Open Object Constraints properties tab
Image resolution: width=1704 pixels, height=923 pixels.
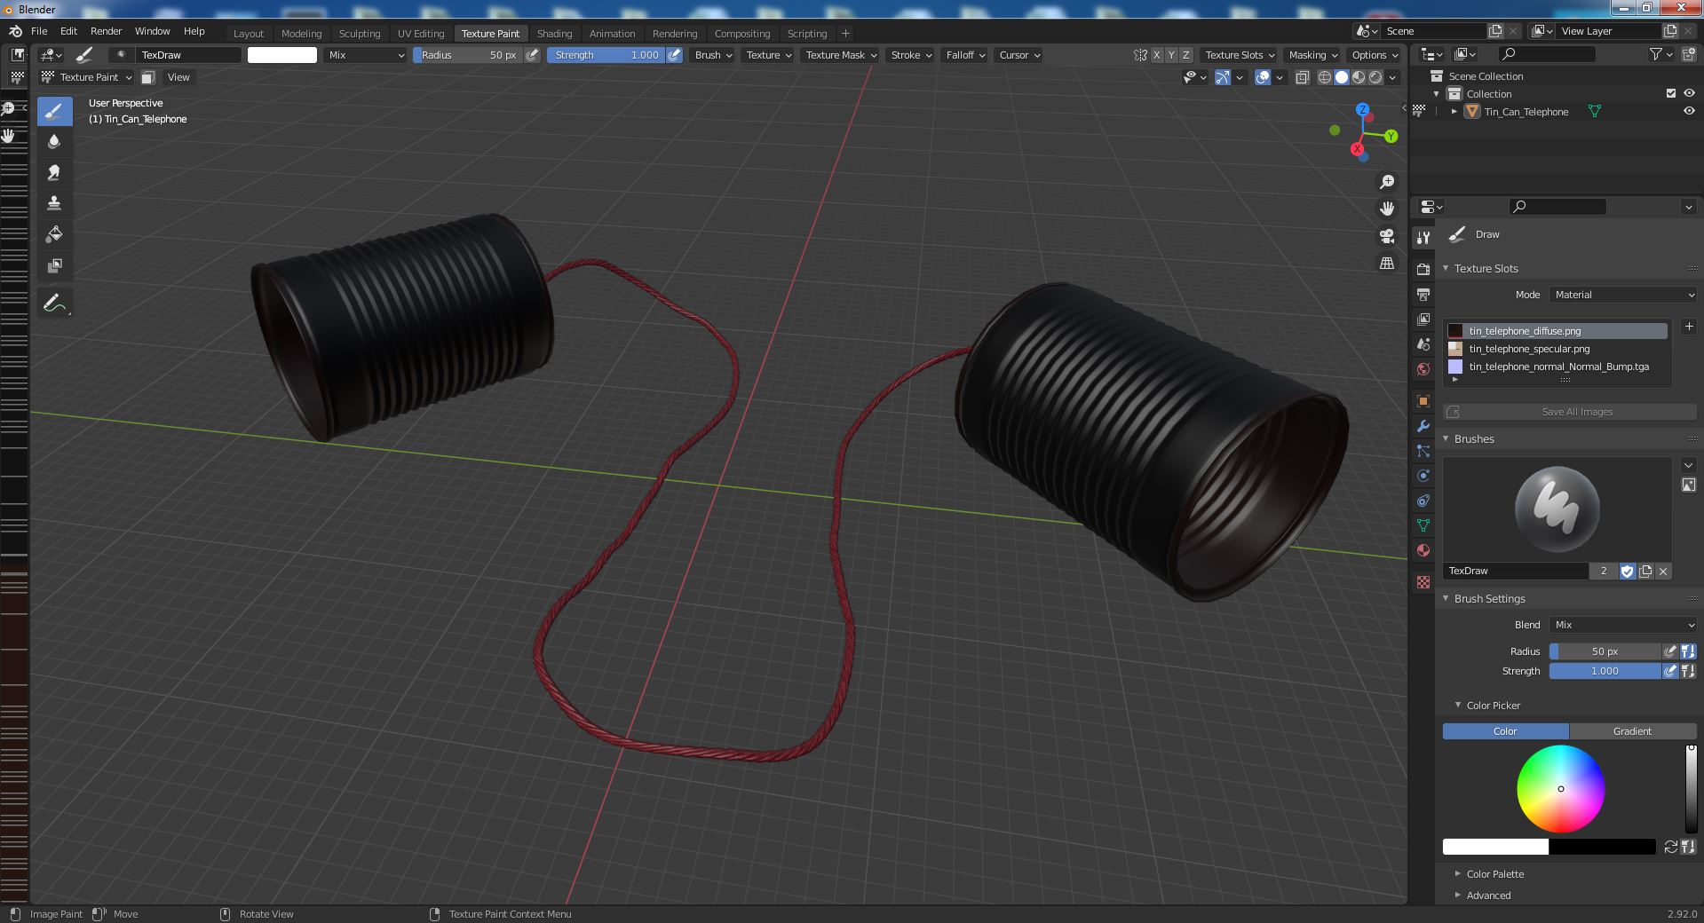pos(1423,501)
